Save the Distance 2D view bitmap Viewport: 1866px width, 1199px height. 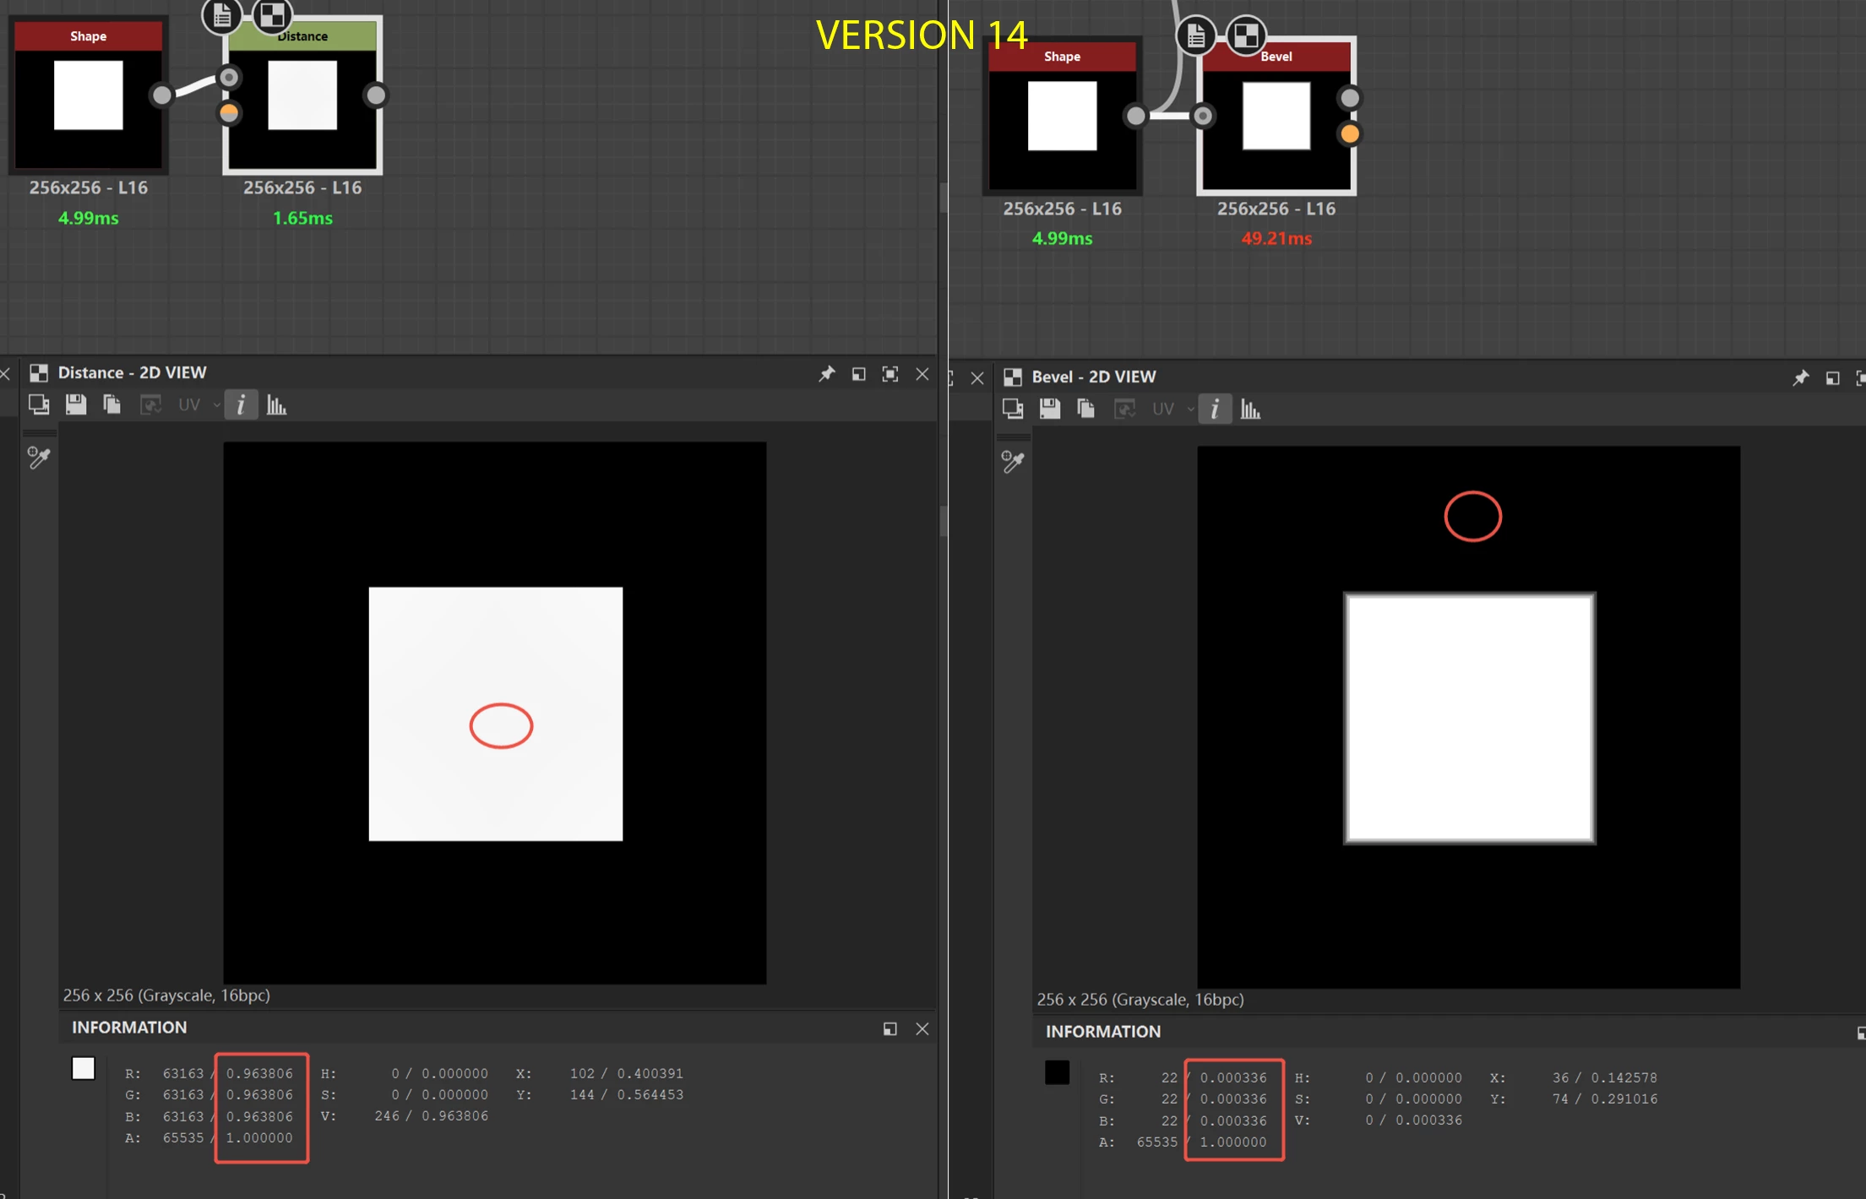(x=76, y=405)
